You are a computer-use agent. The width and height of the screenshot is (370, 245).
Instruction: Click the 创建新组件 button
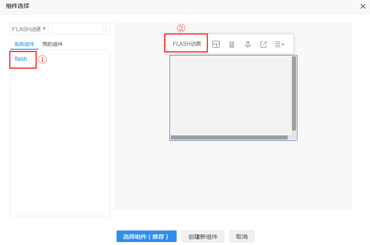(x=203, y=236)
